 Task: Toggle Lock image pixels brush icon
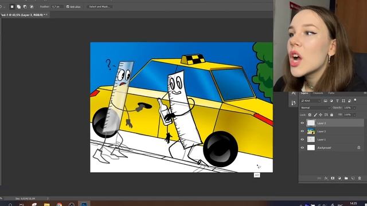click(x=315, y=114)
